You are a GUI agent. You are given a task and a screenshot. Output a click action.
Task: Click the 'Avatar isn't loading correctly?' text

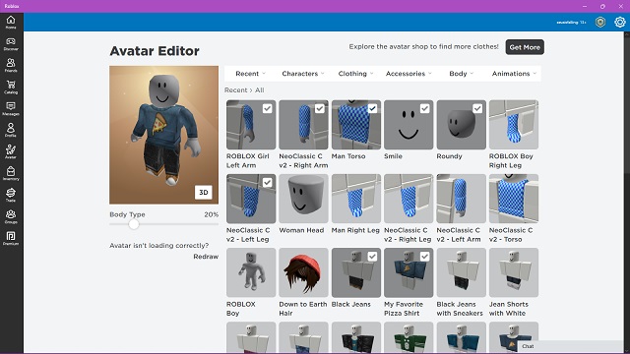tap(159, 245)
